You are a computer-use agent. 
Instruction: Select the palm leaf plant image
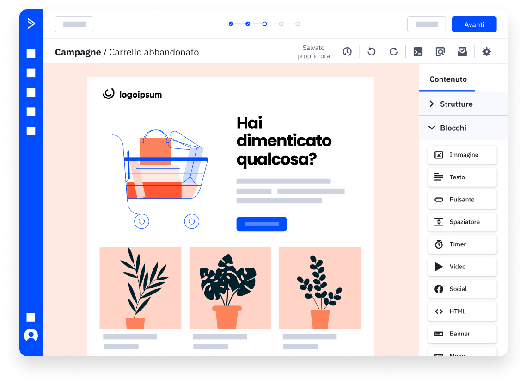tap(140, 288)
